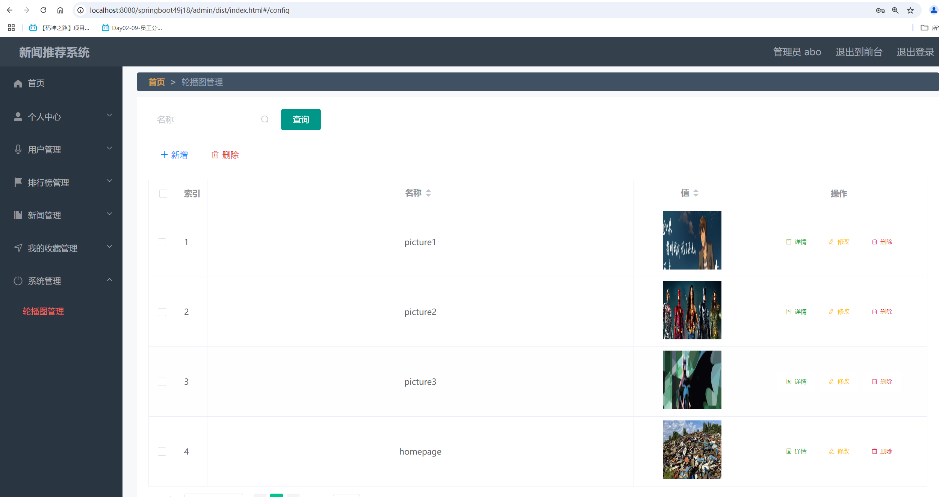Click 首页 breadcrumb link
This screenshot has height=497, width=939.
pyautogui.click(x=157, y=82)
